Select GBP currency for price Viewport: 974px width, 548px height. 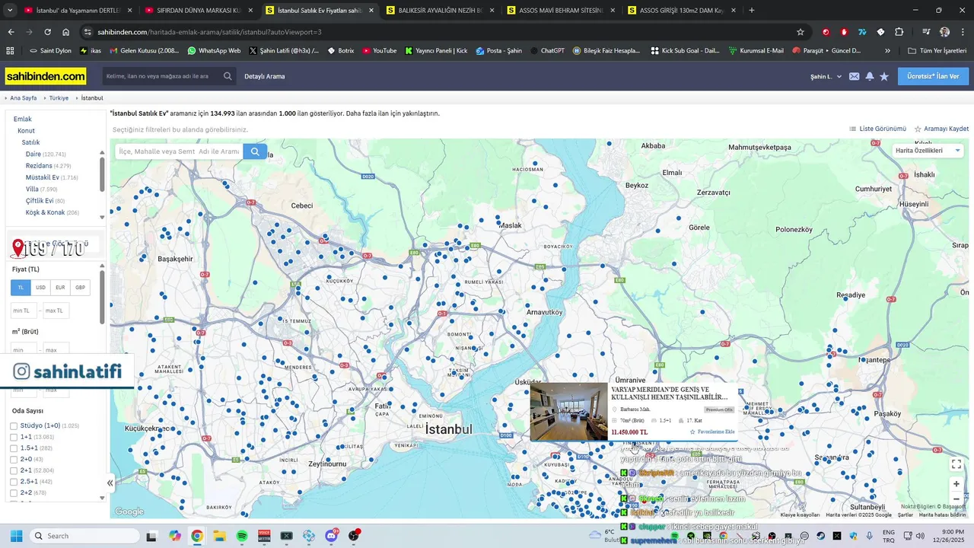click(x=80, y=288)
